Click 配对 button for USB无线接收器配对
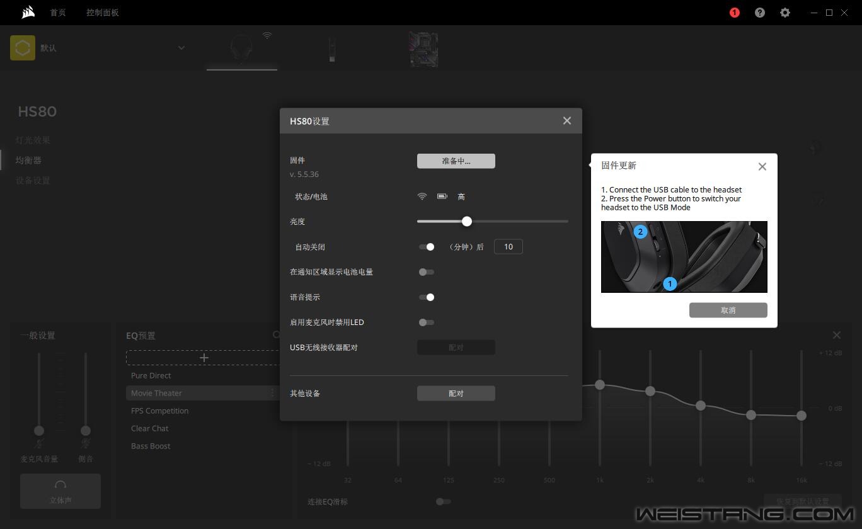This screenshot has height=529, width=862. pos(456,348)
